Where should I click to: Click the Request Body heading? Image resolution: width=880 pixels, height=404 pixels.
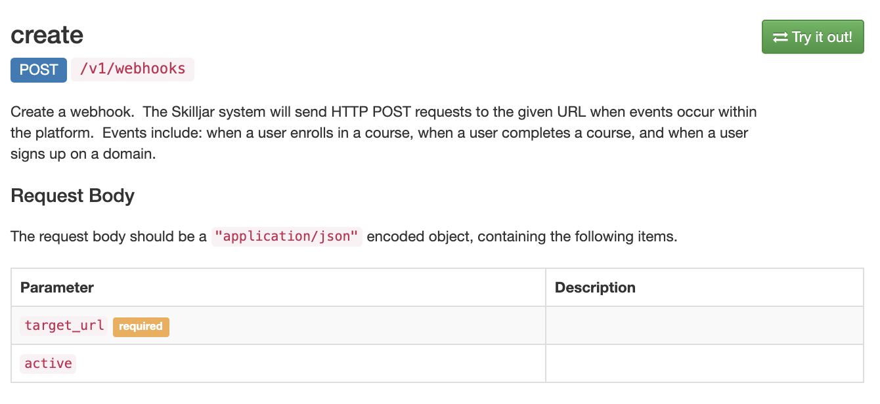click(73, 195)
